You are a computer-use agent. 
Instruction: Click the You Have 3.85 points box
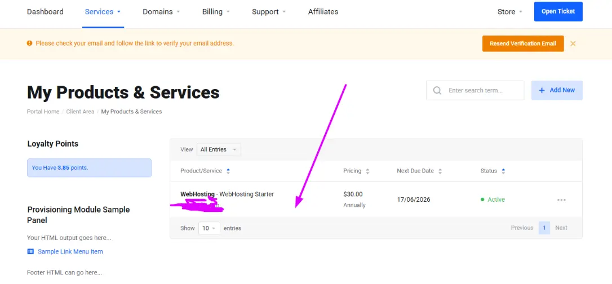90,168
